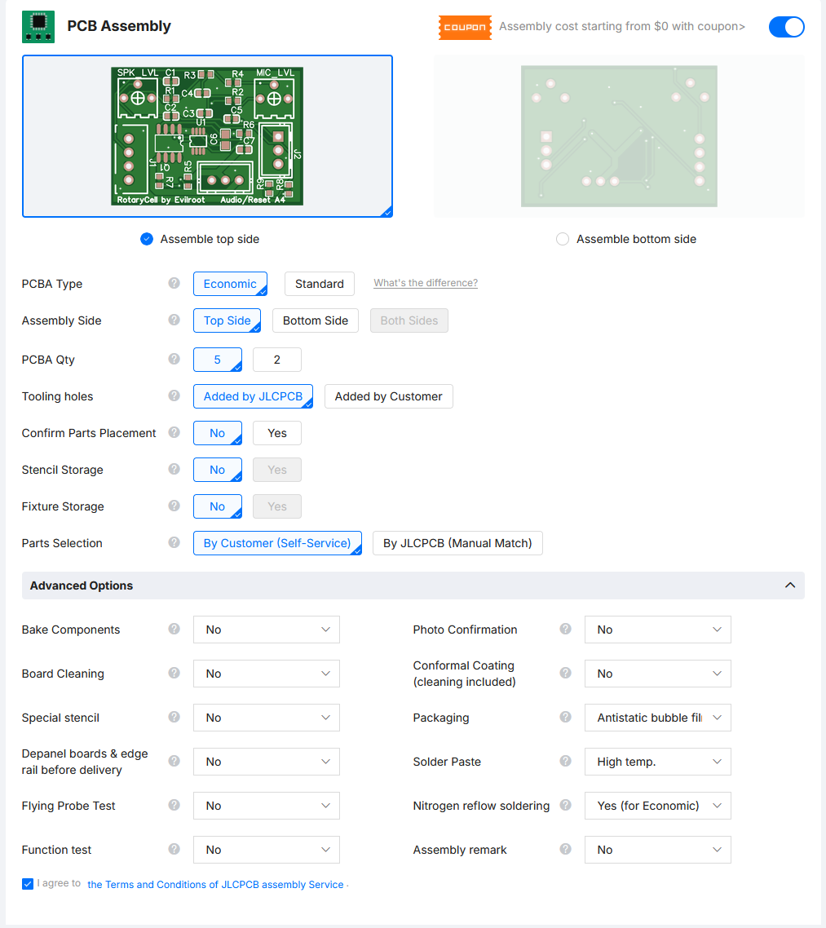Click the orange coupon badge
The image size is (826, 928).
pos(465,27)
